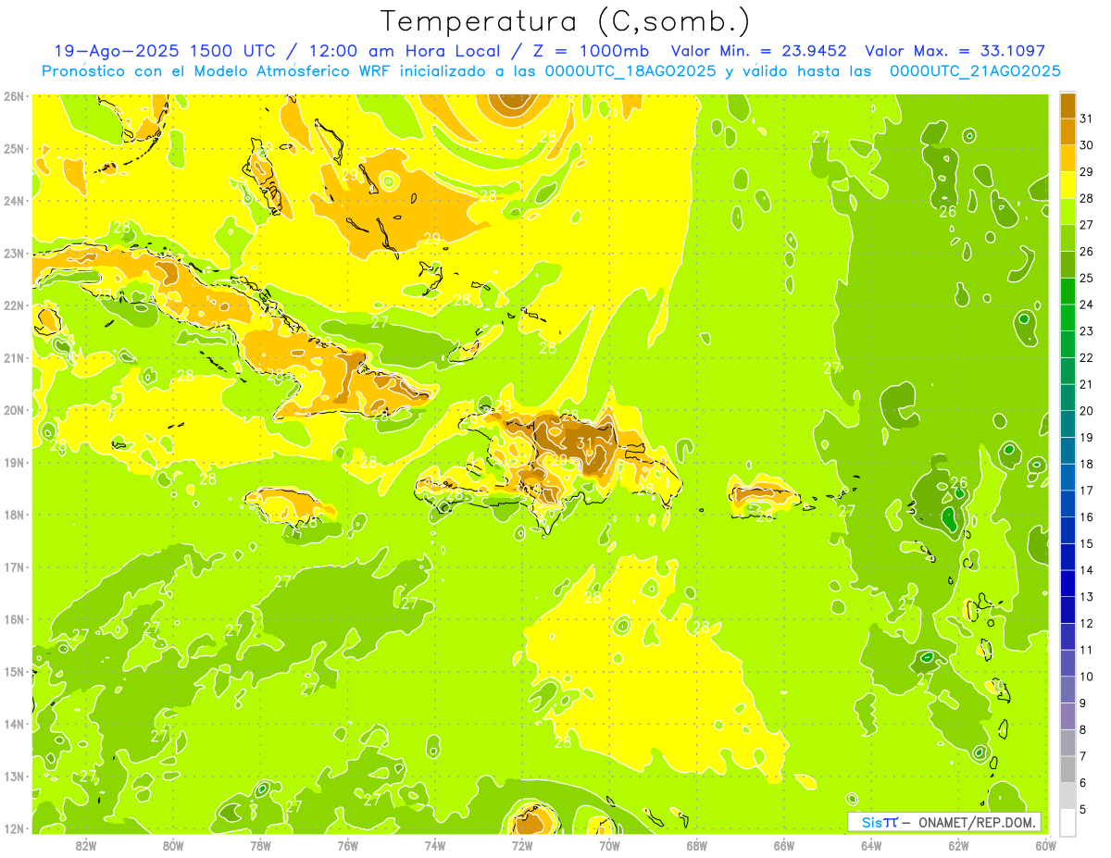The image size is (1111, 858).
Task: Click the '70W' longitude axis label
Action: 609,845
